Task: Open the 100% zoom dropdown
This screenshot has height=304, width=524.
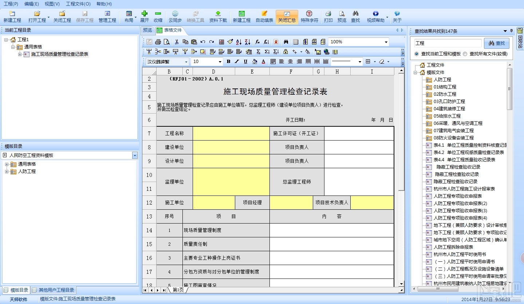Action: (386, 42)
